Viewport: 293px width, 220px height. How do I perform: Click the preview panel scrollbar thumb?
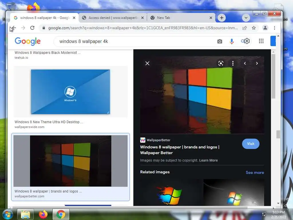coord(273,76)
